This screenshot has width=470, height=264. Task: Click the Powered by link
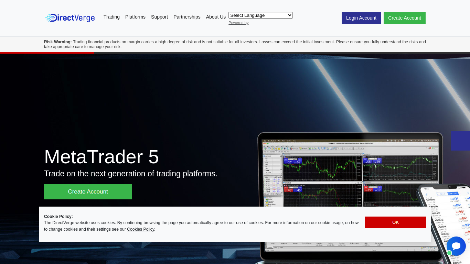pos(238,23)
